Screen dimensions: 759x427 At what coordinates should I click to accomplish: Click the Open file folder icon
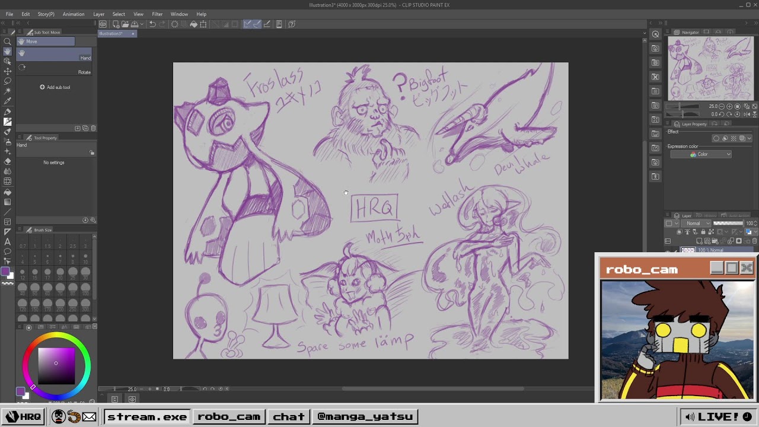(125, 24)
